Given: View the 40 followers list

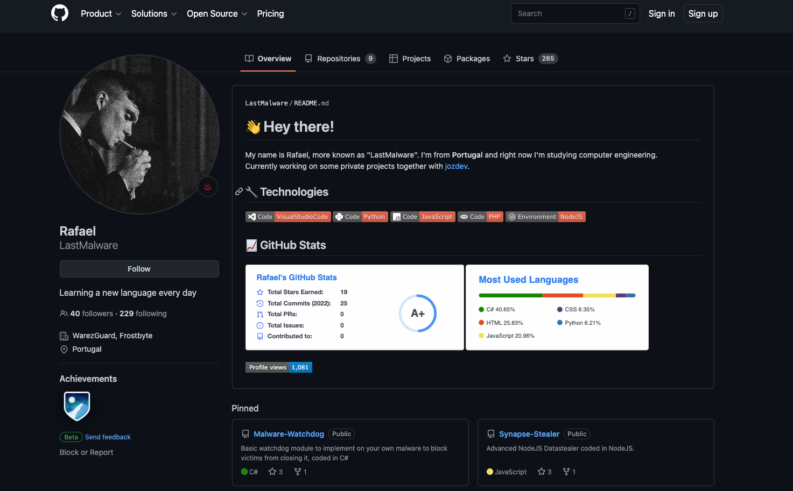Looking at the screenshot, I should pos(92,314).
